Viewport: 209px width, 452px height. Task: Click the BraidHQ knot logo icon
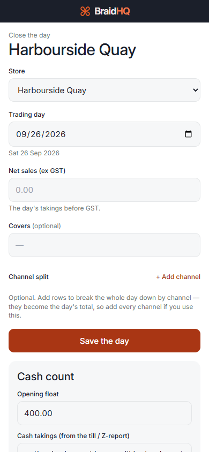pyautogui.click(x=85, y=11)
